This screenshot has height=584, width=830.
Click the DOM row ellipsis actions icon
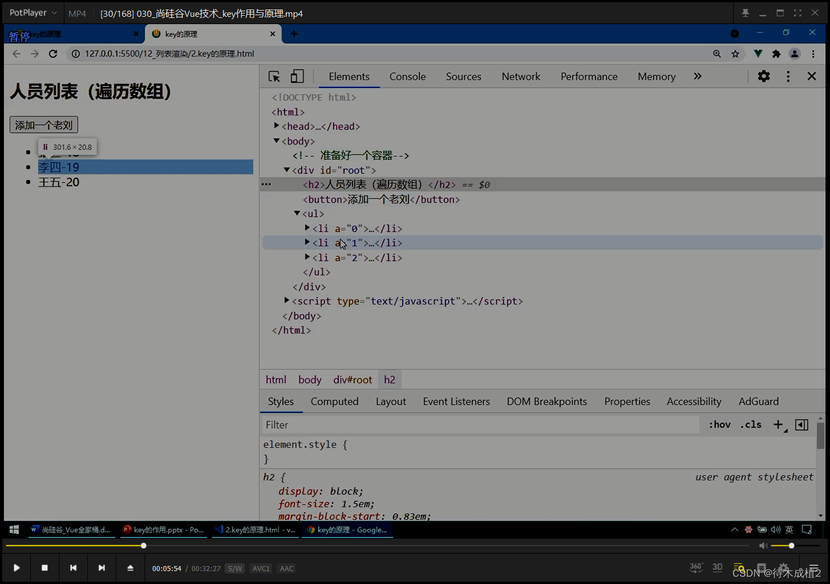click(266, 184)
